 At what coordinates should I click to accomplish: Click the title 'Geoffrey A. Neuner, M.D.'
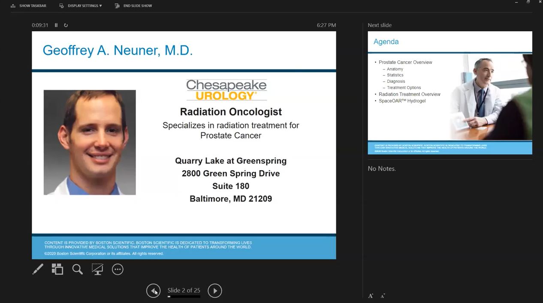118,51
